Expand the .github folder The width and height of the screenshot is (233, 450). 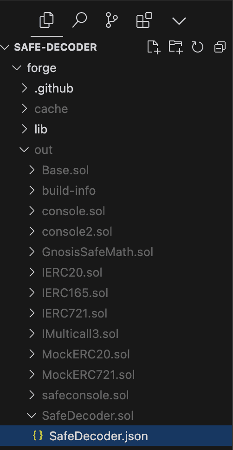pos(116,88)
